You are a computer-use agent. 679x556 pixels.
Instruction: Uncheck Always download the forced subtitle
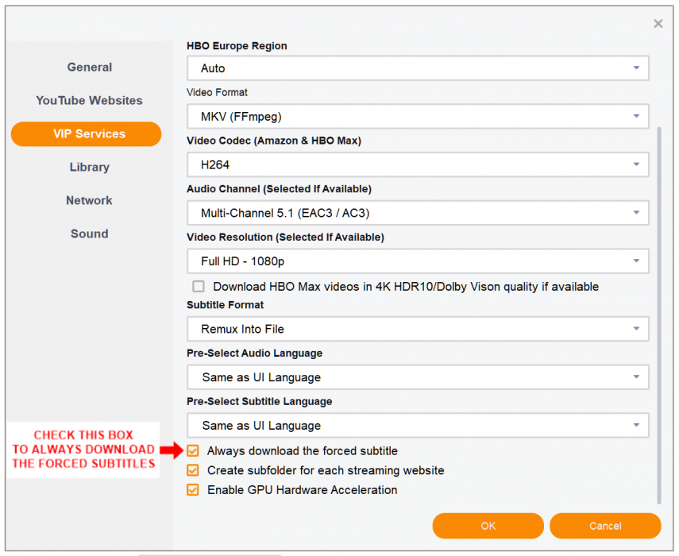(x=193, y=451)
